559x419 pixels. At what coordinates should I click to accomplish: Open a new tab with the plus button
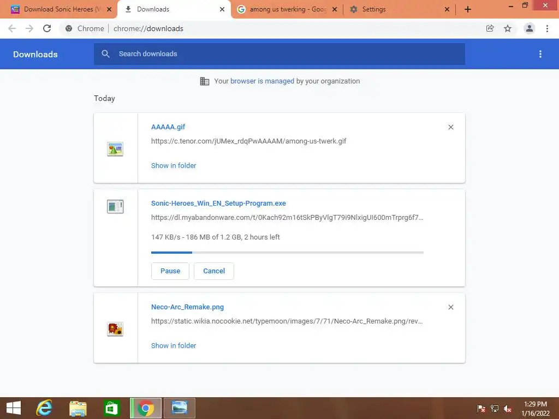click(x=468, y=9)
